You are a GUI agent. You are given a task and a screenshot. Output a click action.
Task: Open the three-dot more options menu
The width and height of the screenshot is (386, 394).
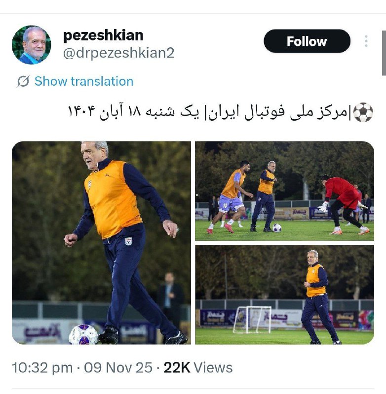pyautogui.click(x=366, y=41)
